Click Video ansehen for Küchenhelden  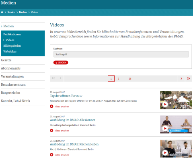62,155
